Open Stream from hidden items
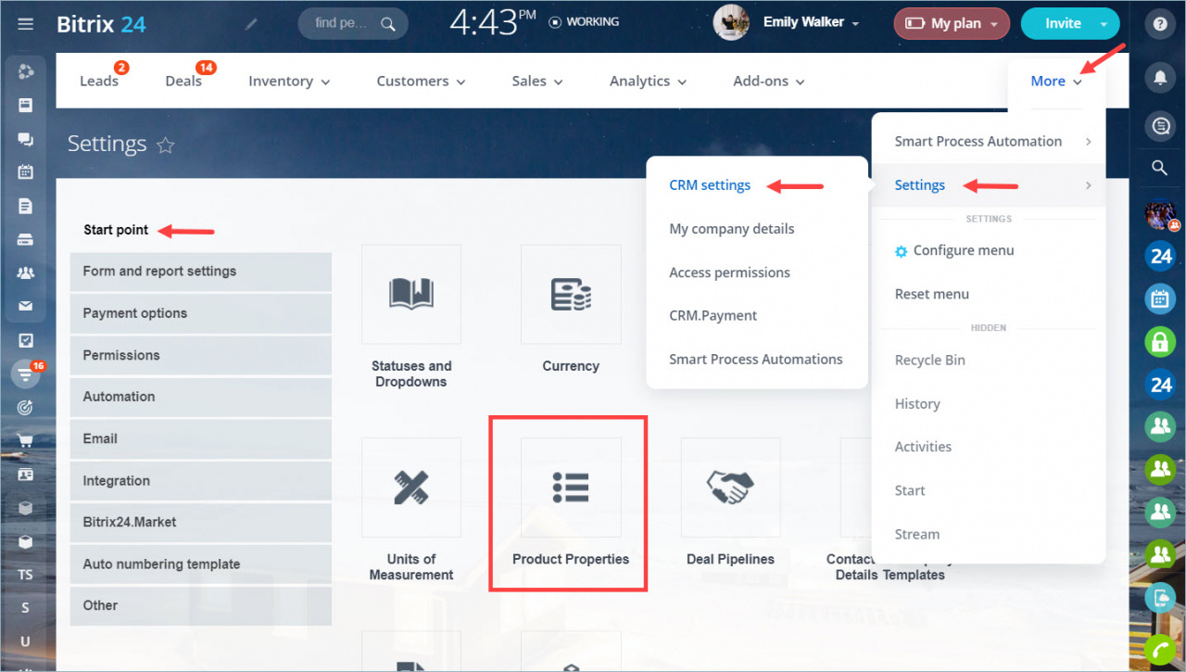 pyautogui.click(x=917, y=534)
